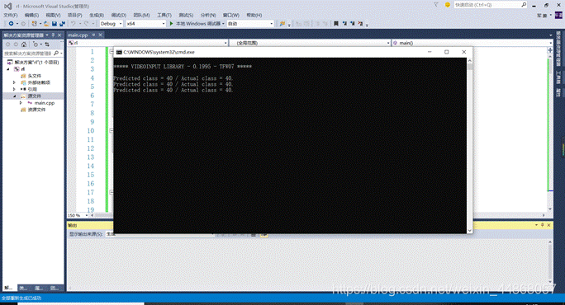This screenshot has width=565, height=305.
Task: Collapse the 源文件 folder
Action: point(15,96)
